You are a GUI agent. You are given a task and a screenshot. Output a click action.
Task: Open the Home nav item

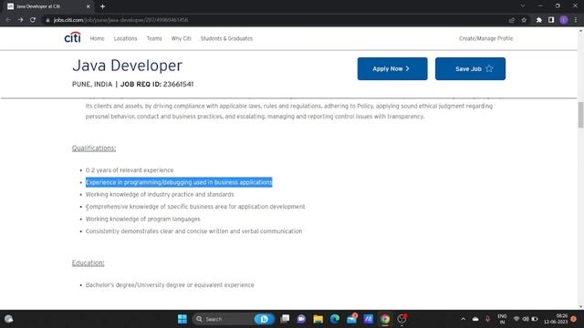pyautogui.click(x=98, y=38)
